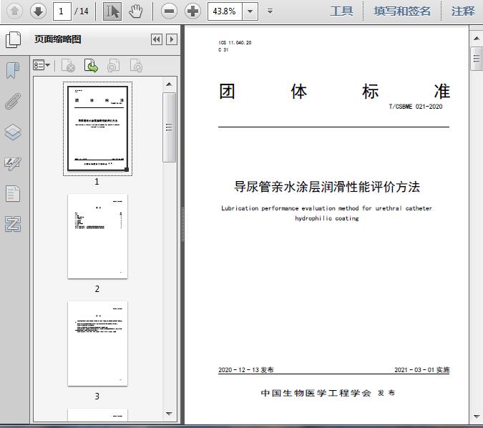Open thumbnail options menu dropdown
The height and width of the screenshot is (428, 483).
pos(42,65)
